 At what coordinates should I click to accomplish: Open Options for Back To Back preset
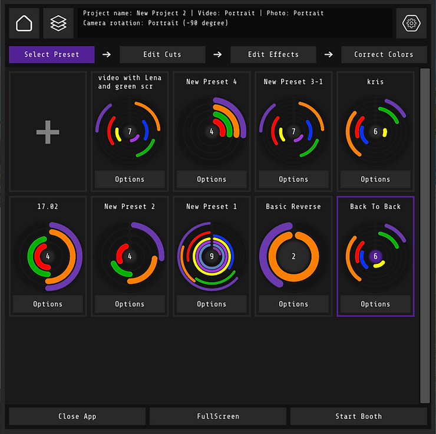pos(375,304)
